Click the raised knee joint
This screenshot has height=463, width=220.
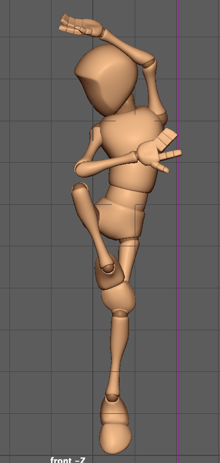click(80, 188)
